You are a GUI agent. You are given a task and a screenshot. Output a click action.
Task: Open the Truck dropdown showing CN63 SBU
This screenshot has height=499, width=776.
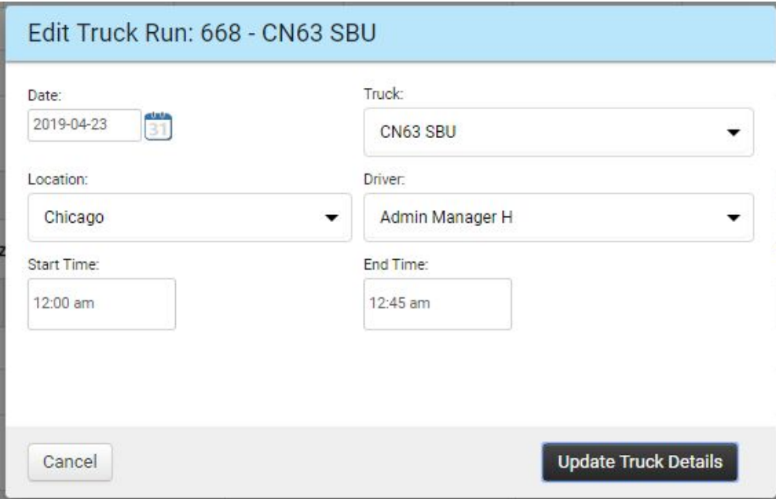(x=558, y=133)
